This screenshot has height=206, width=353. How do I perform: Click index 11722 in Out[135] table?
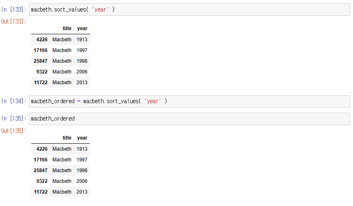click(x=41, y=192)
